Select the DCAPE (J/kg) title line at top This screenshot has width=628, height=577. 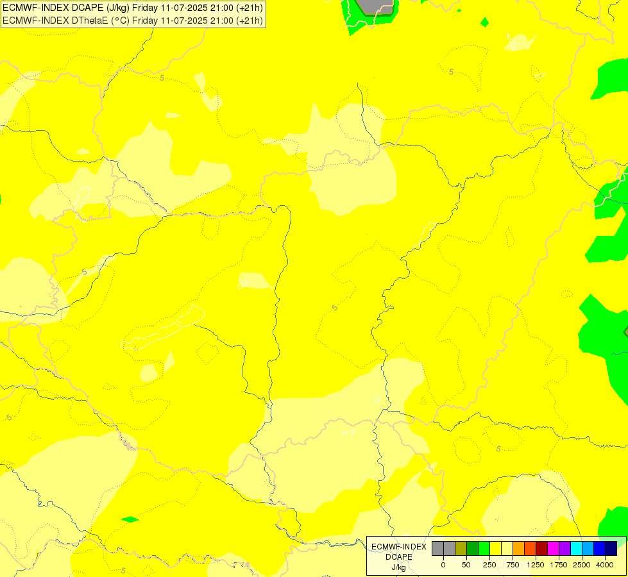pyautogui.click(x=133, y=8)
